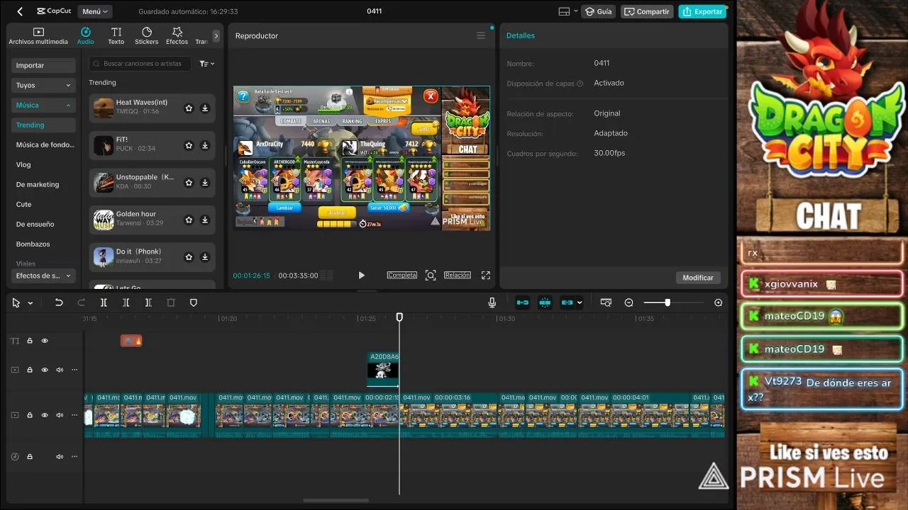Viewport: 908px width, 510px height.
Task: Play the video preview
Action: tap(361, 276)
